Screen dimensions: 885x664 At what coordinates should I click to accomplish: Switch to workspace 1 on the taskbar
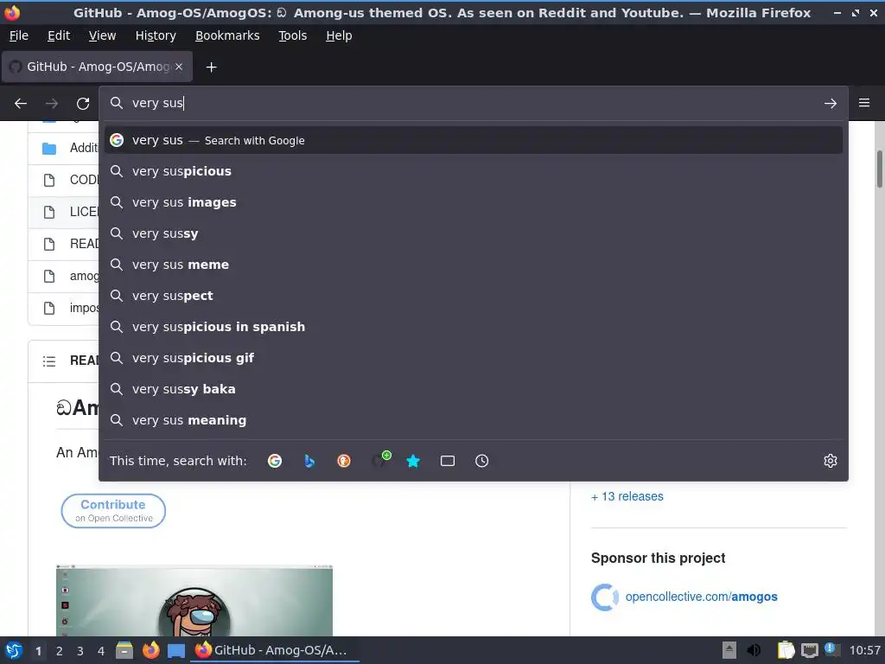pos(38,651)
